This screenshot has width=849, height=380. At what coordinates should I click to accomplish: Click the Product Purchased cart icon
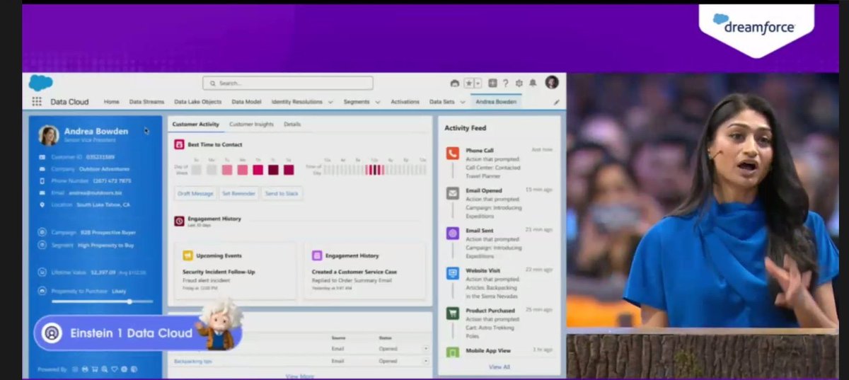point(453,313)
